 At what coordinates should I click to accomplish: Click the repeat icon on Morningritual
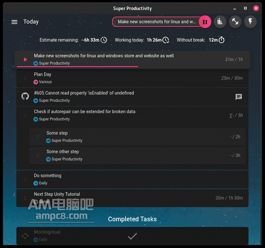pos(25,236)
